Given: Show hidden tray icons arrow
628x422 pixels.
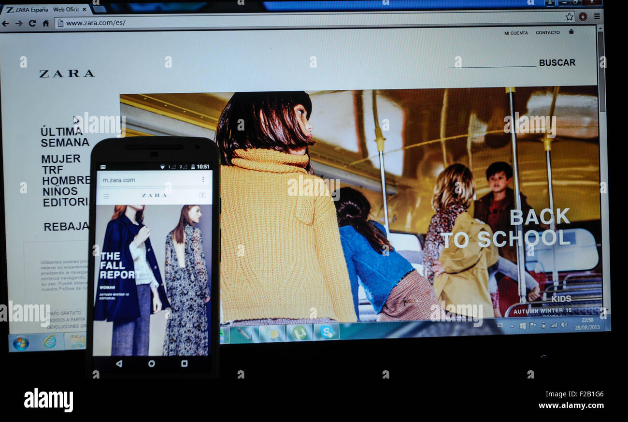Looking at the screenshot, I should click(x=512, y=326).
